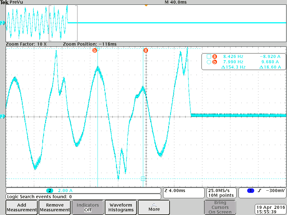The height and width of the screenshot is (215, 287).
Task: Click the blue channel 1 trigger badge
Action: coord(250,191)
